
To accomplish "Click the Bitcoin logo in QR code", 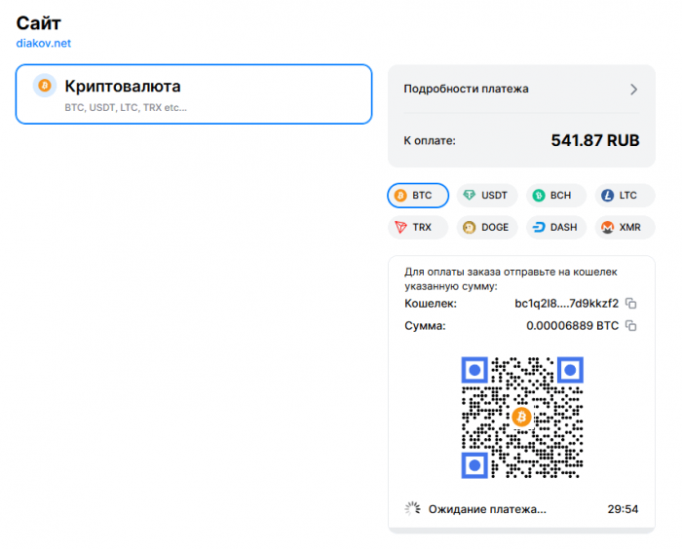I will (521, 418).
